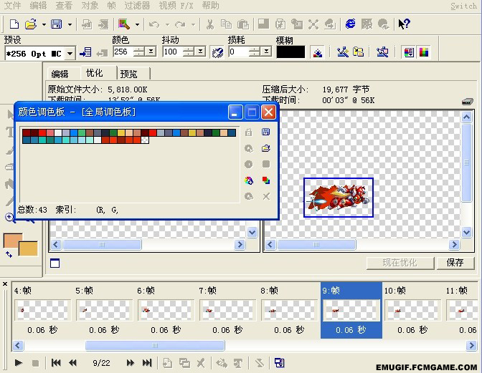Screen dimensions: 482x373
Task: Open the 损耗 value dropdown arrow
Action: (267, 52)
